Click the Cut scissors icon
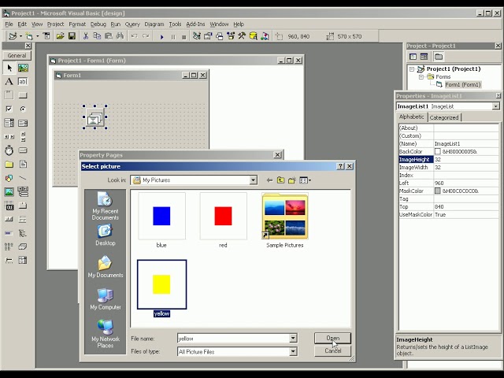Viewport: 504px width, 378px height. pyautogui.click(x=86, y=36)
